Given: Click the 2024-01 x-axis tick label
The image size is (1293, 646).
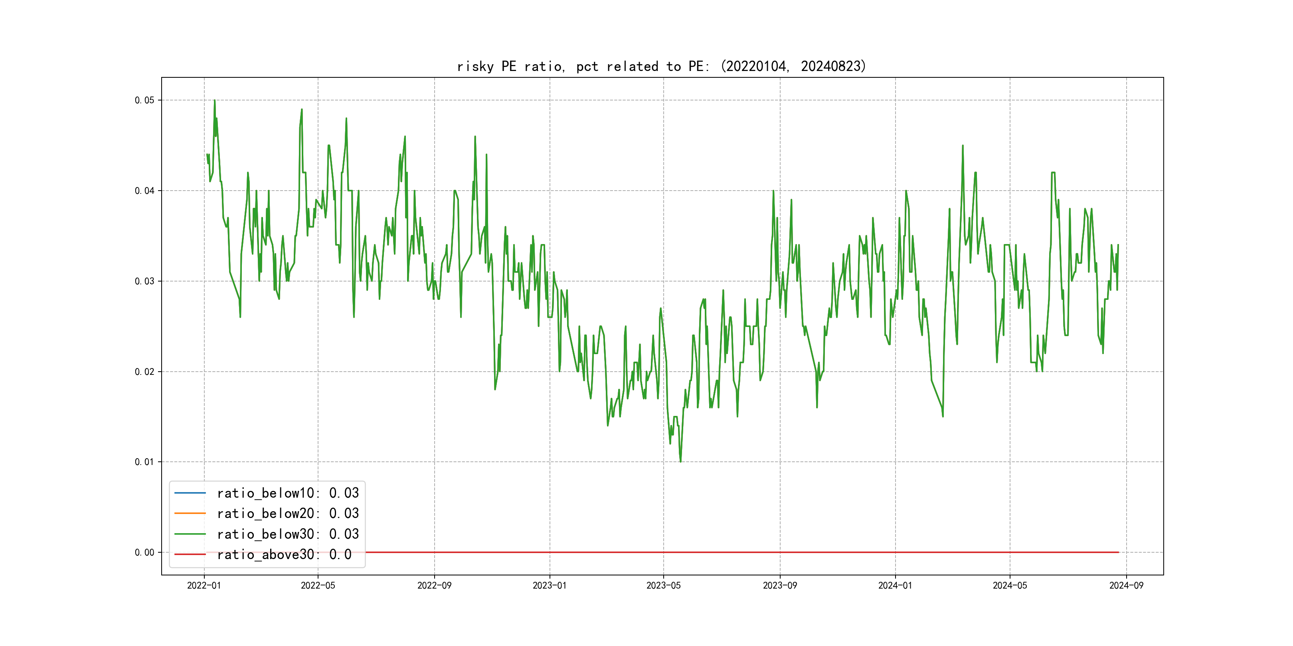Looking at the screenshot, I should coord(895,585).
